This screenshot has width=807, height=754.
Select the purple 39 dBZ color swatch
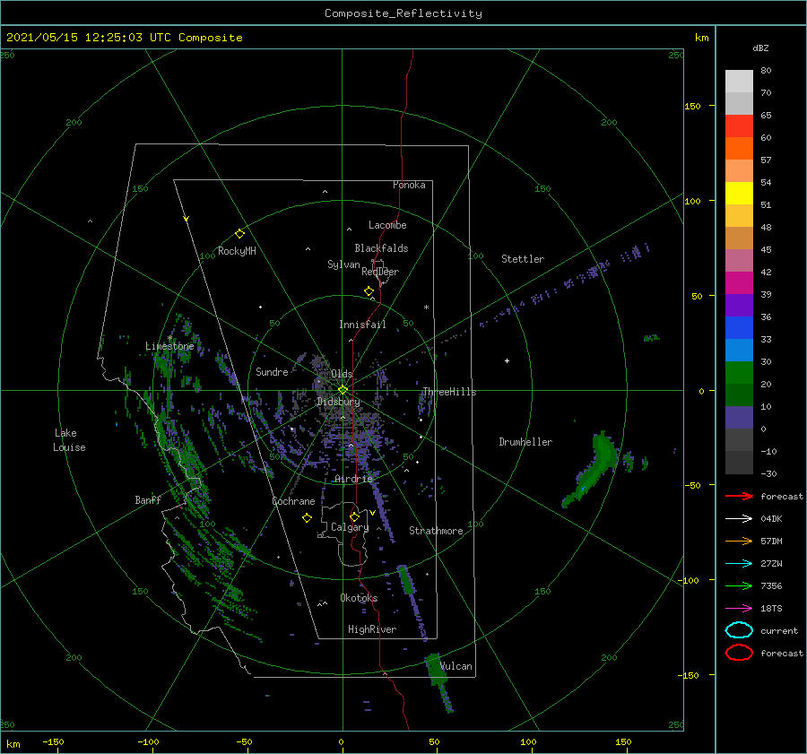coord(739,305)
